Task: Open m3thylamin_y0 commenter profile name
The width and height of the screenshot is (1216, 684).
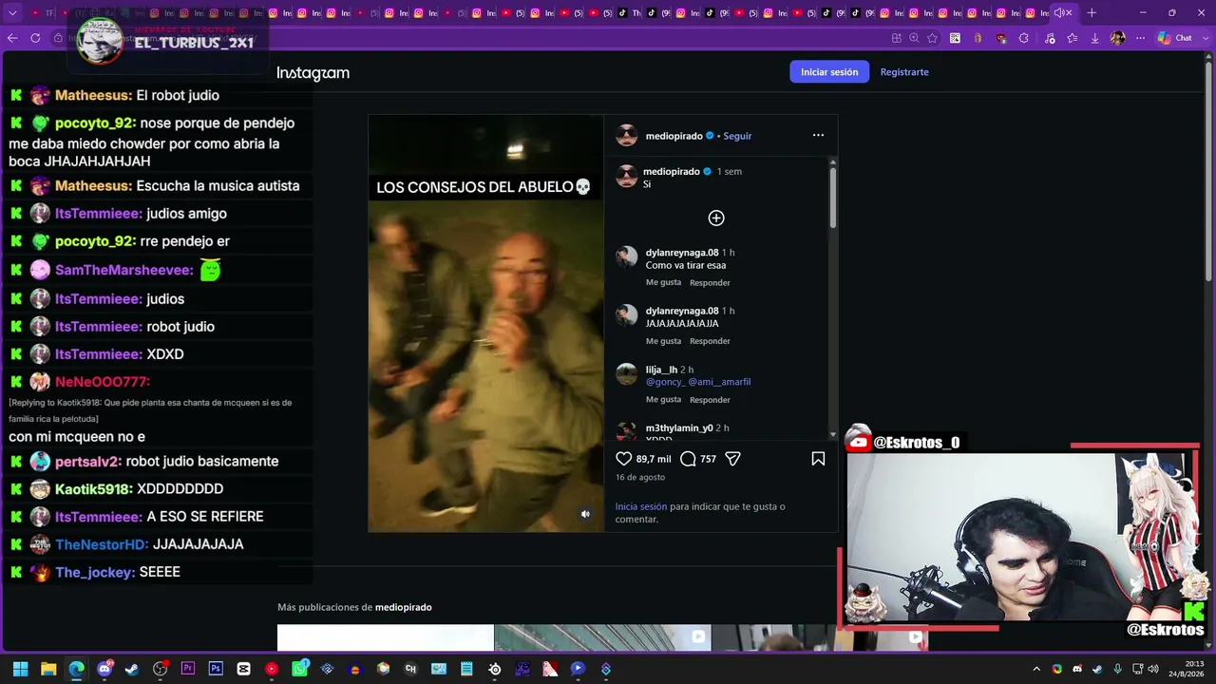Action: point(679,428)
